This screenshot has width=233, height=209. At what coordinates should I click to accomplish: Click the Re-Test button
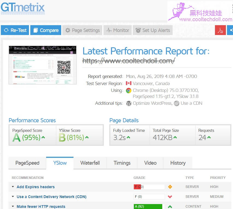[15, 30]
